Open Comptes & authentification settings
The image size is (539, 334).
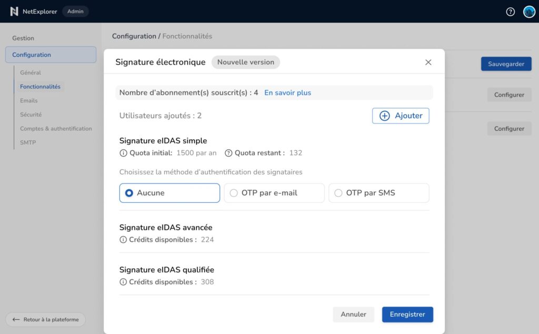56,129
